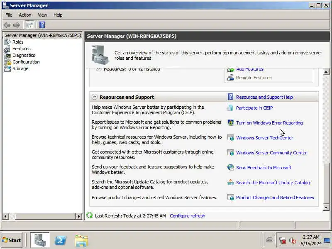The height and width of the screenshot is (249, 332).
Task: Click the Participate in CEIP icon
Action: click(x=230, y=108)
